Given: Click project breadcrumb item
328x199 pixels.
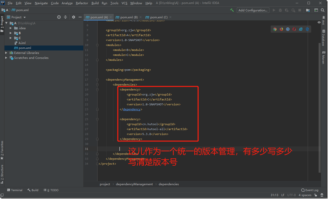Looking at the screenshot, I should (105, 184).
